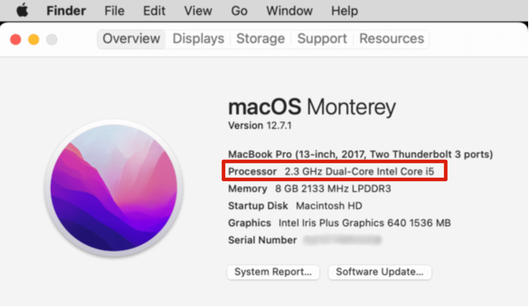529x306 pixels.
Task: Switch to the Displays tab
Action: [198, 39]
